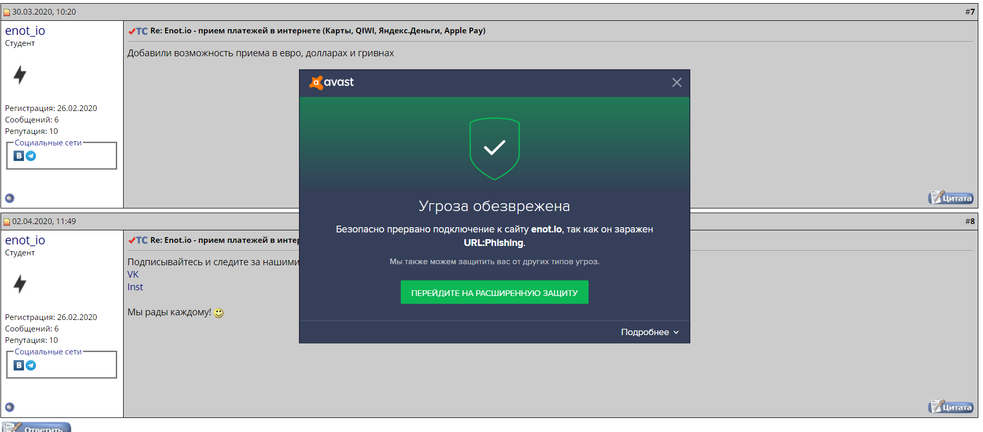
Task: Follow the VK link in post #8
Action: (133, 275)
